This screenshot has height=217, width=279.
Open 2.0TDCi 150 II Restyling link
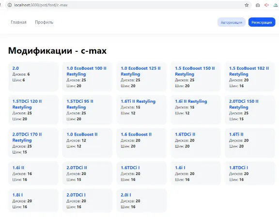(244, 104)
